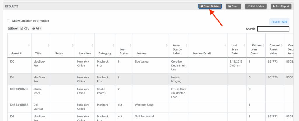
Task: Click the Title column header
Action: point(41,45)
